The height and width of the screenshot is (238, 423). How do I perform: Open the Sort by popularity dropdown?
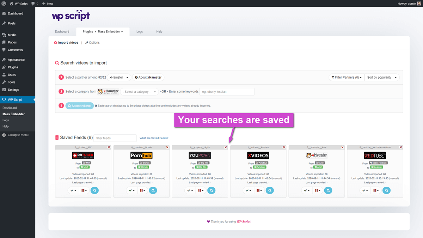[382, 77]
